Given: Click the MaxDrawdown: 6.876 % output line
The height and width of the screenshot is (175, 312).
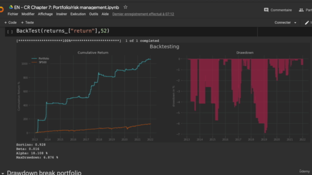Looking at the screenshot, I should (37, 157).
